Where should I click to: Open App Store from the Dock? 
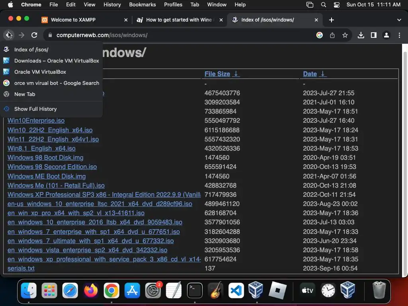(x=132, y=290)
